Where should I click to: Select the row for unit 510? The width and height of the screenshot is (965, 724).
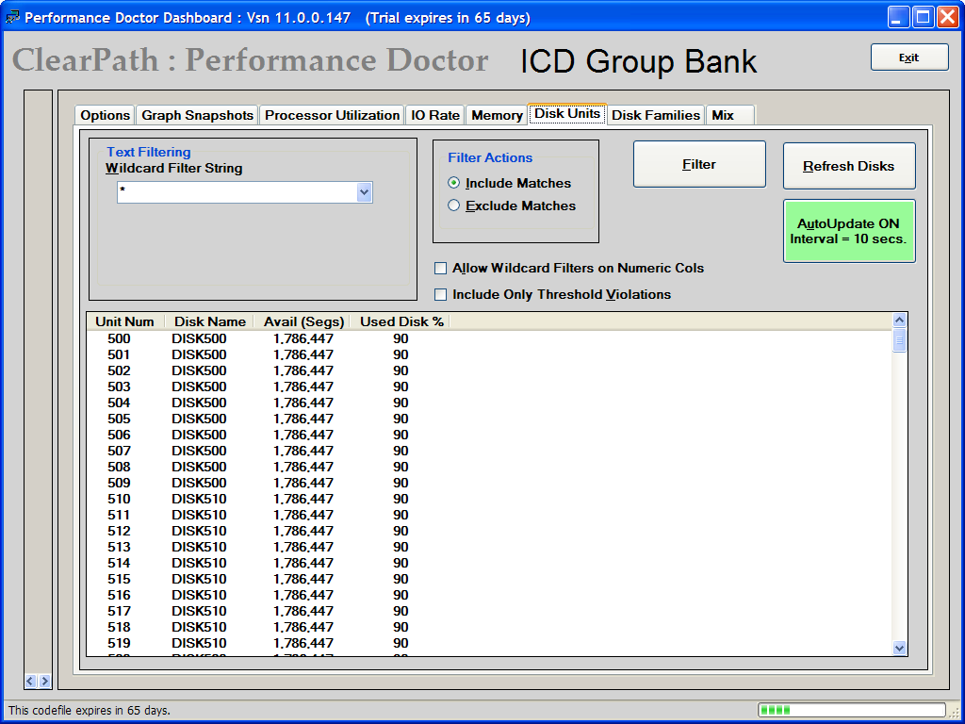pyautogui.click(x=489, y=499)
